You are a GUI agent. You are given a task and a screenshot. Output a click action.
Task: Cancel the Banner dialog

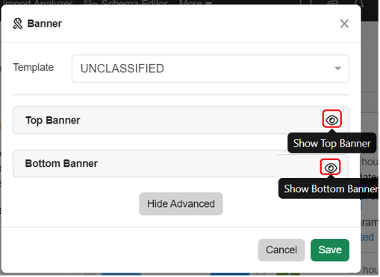pos(281,250)
